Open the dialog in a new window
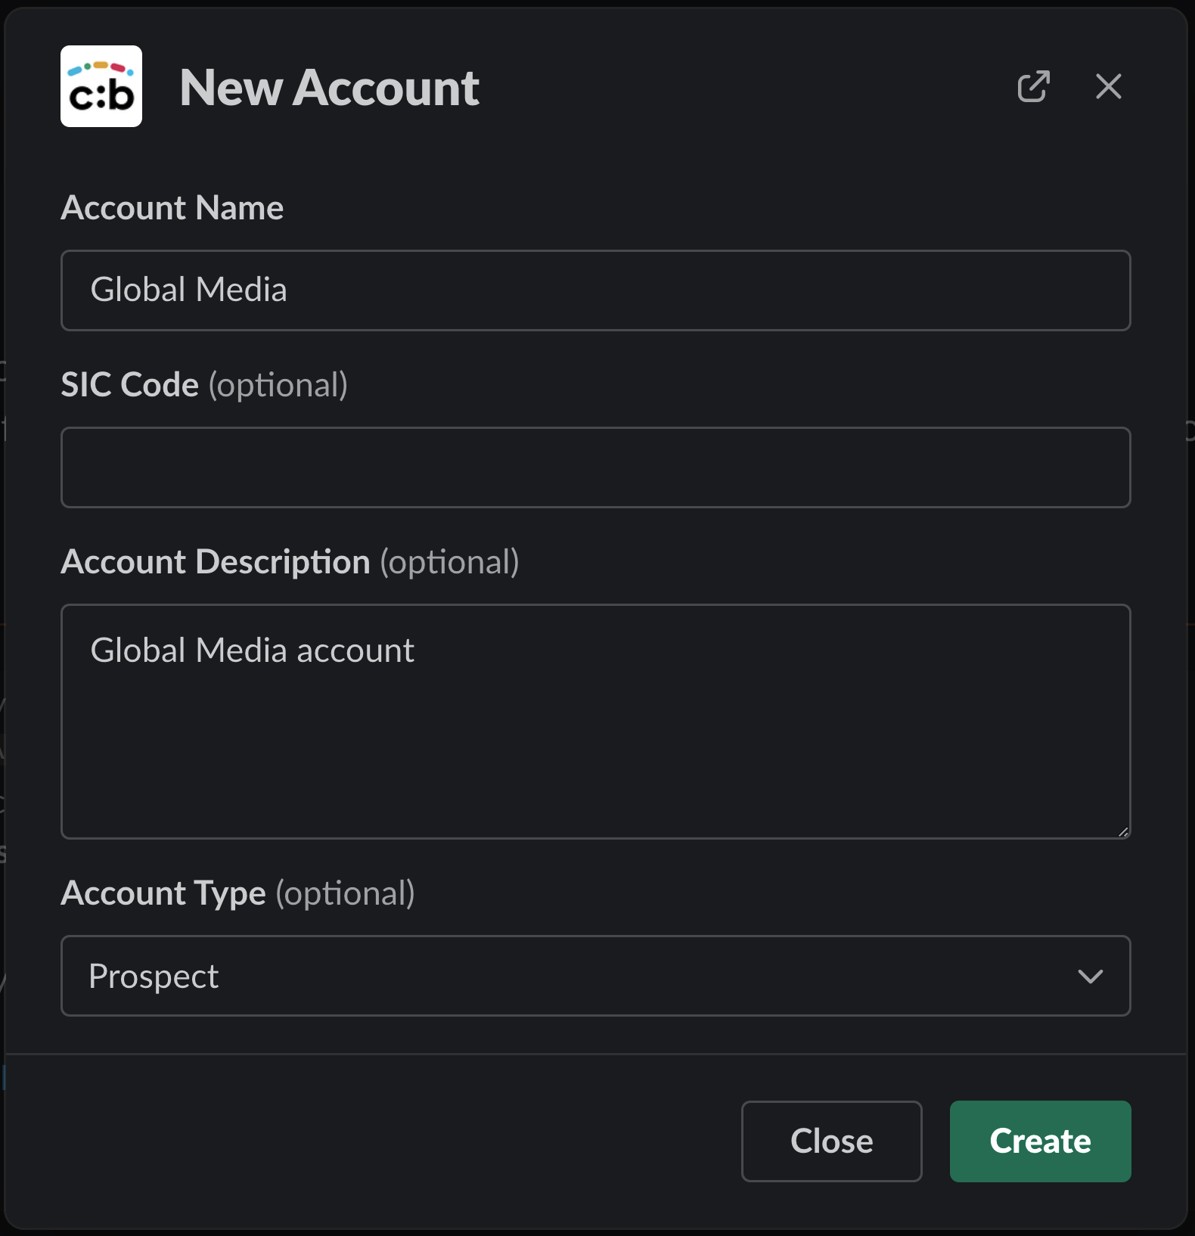Screen dimensions: 1195x1236 [x=1033, y=86]
